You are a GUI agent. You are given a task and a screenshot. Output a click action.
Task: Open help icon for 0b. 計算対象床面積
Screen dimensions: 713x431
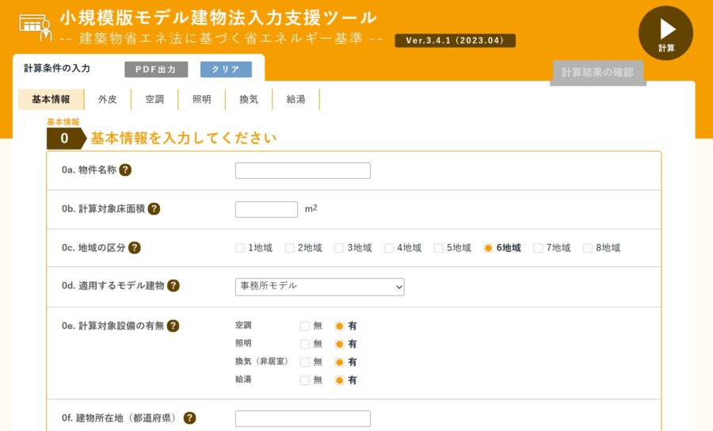pyautogui.click(x=154, y=208)
